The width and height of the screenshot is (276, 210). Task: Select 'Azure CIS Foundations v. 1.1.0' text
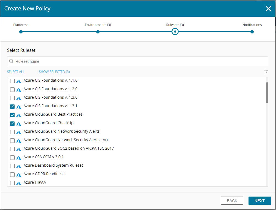tap(50, 80)
